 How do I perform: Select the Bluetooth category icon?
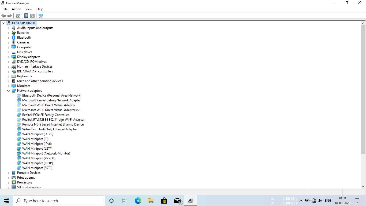[x=14, y=38]
